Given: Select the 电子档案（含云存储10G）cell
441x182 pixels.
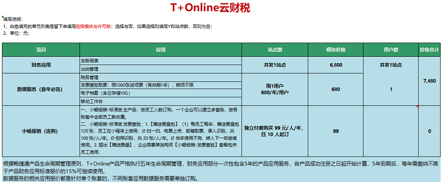Looking at the screenshot, I should [x=161, y=93].
